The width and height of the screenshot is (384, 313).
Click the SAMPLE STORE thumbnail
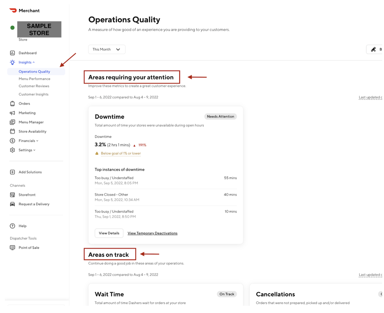click(39, 29)
